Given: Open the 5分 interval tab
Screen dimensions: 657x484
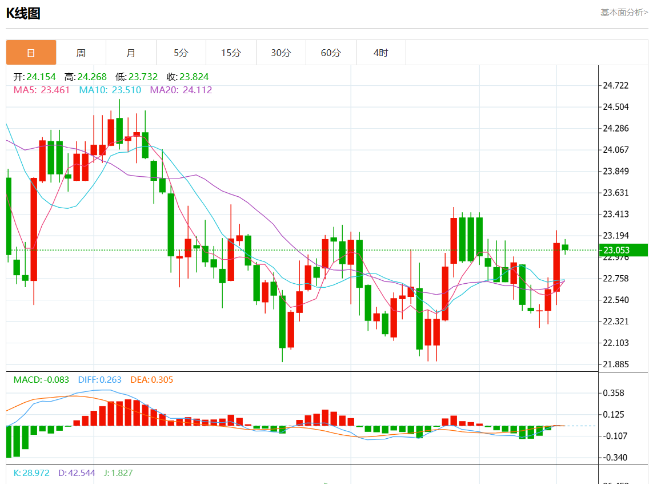Looking at the screenshot, I should pyautogui.click(x=181, y=53).
